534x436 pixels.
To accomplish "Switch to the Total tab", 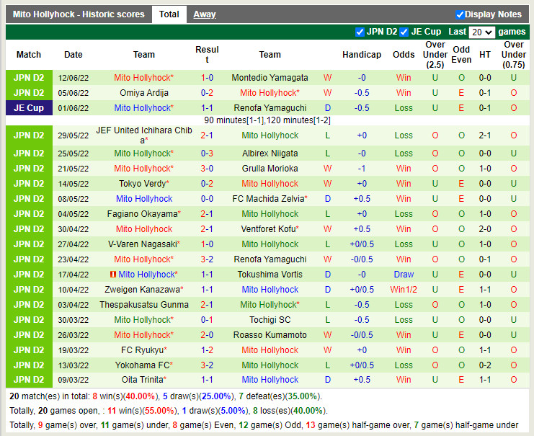I will coord(169,14).
